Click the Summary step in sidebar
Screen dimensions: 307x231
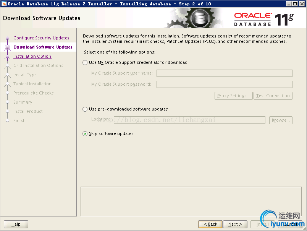click(x=23, y=102)
